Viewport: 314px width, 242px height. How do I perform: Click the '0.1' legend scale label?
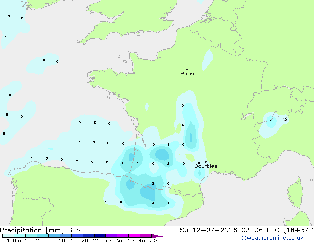(5, 240)
